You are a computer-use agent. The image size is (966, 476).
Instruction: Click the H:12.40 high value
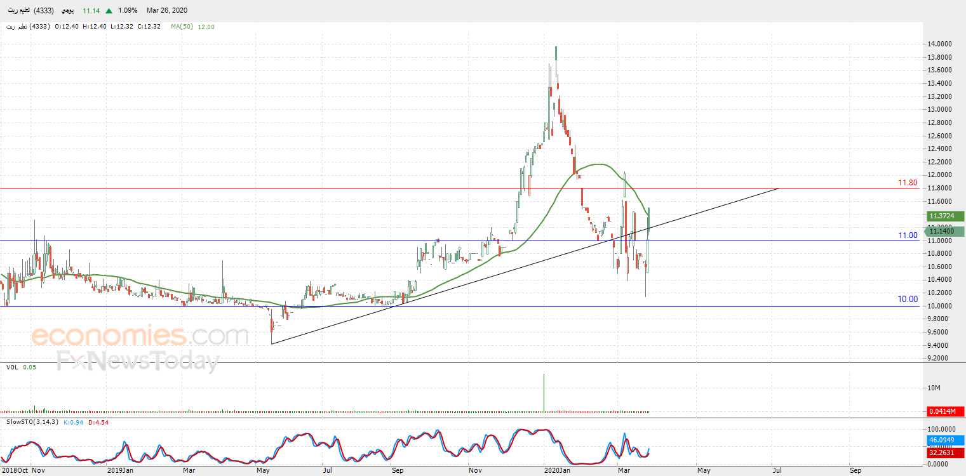(94, 27)
